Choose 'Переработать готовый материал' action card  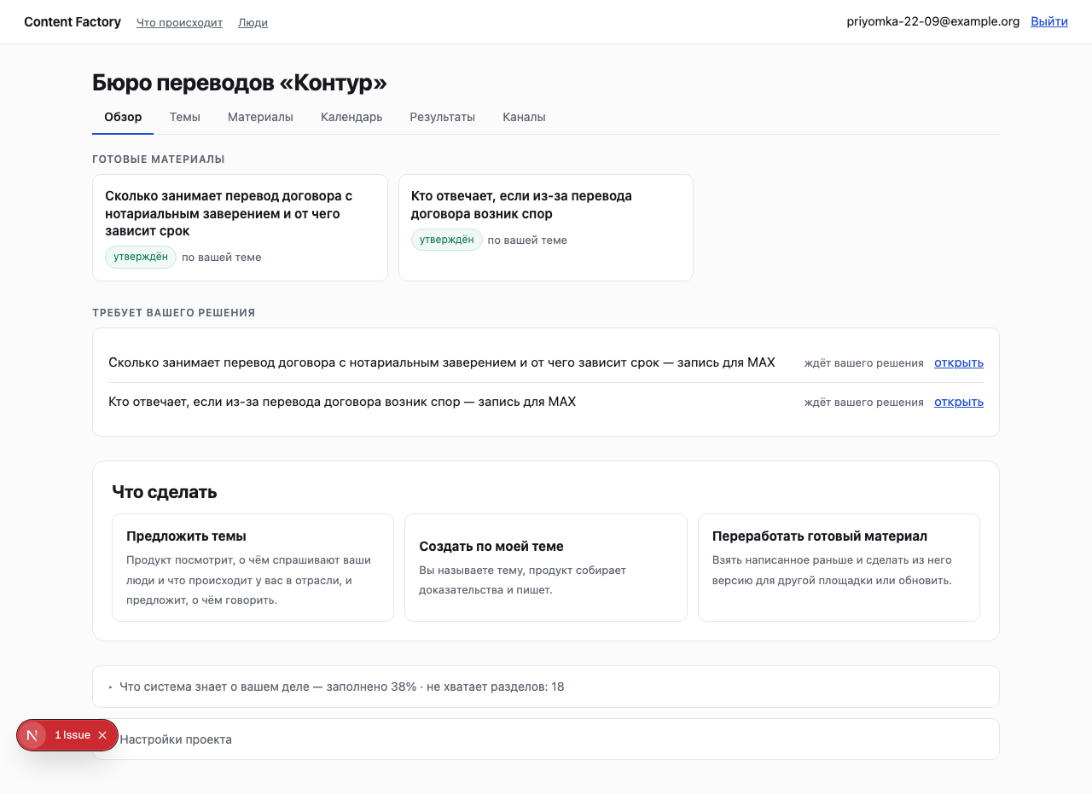(839, 567)
